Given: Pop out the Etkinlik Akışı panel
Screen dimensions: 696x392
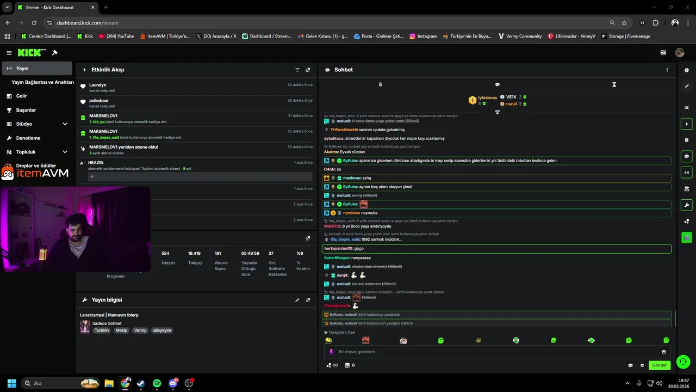Looking at the screenshot, I should click(308, 70).
